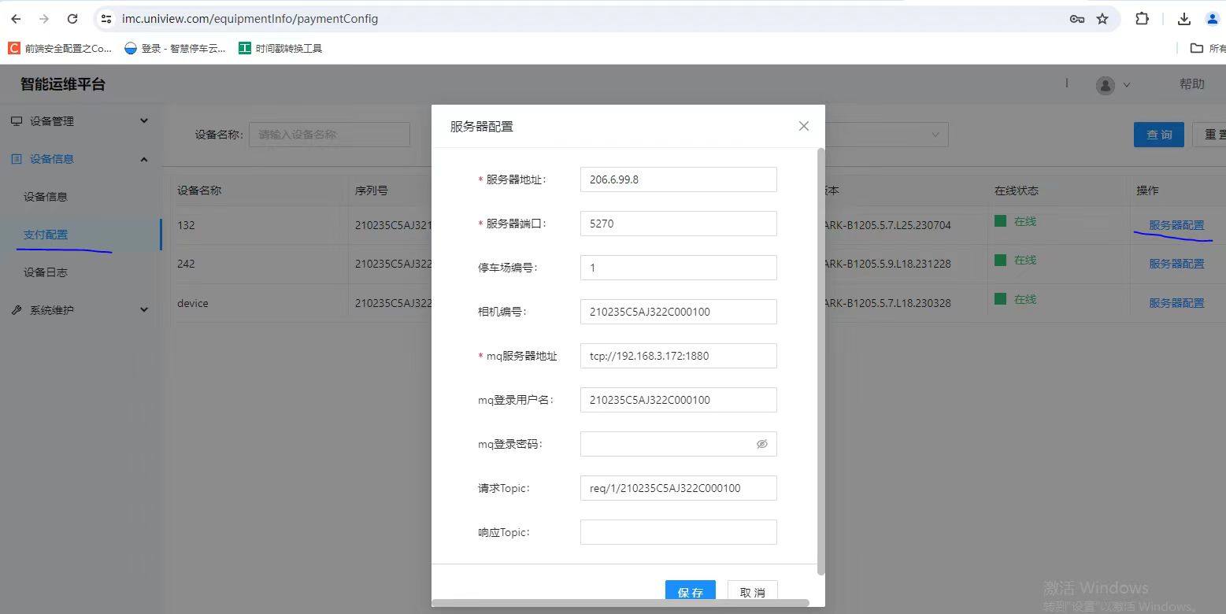
Task: Select 支付配置 in the sidebar
Action: pyautogui.click(x=46, y=235)
